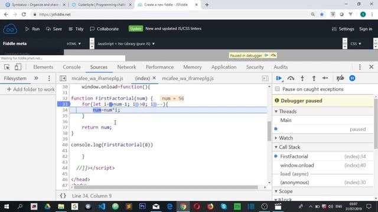The width and height of the screenshot is (378, 212).
Task: Click Sign in link
Action: (x=366, y=29)
